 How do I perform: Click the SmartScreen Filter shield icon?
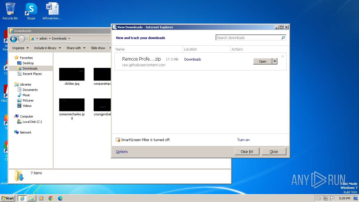pyautogui.click(x=118, y=140)
